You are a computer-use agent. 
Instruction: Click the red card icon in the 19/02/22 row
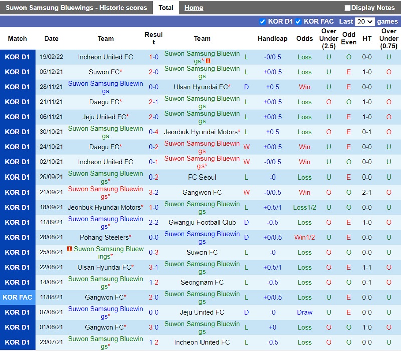(x=208, y=61)
